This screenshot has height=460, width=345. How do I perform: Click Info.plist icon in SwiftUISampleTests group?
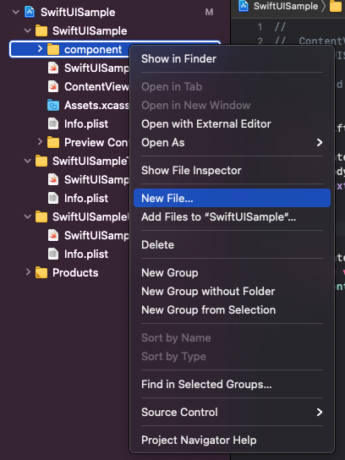(x=53, y=198)
